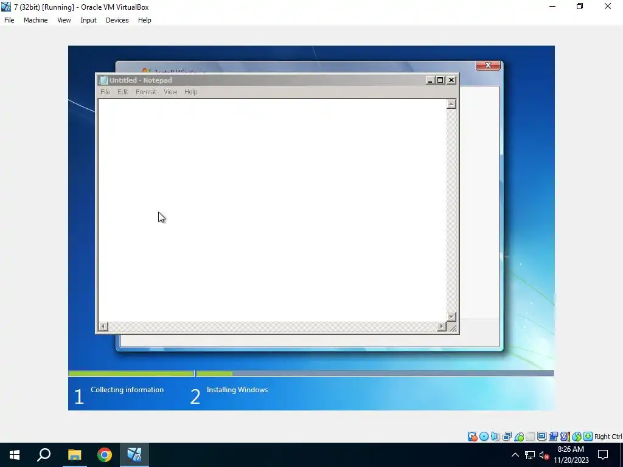The image size is (623, 467).
Task: Restore down the VirtualBox window
Action: 580,7
